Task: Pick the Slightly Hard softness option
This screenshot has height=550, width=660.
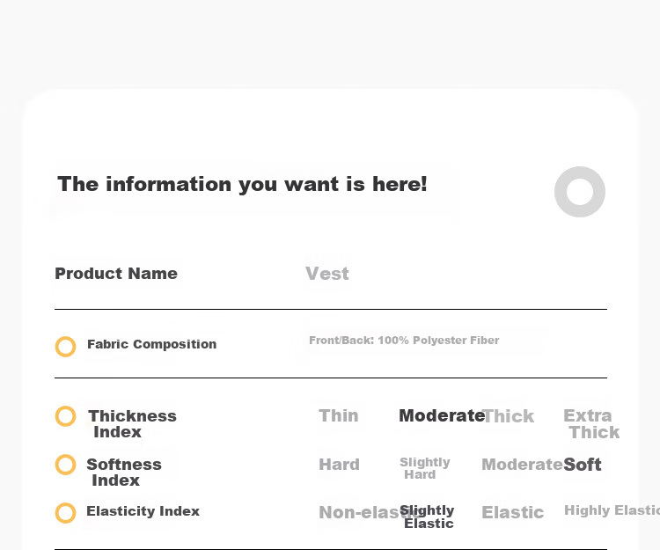Action: tap(425, 468)
